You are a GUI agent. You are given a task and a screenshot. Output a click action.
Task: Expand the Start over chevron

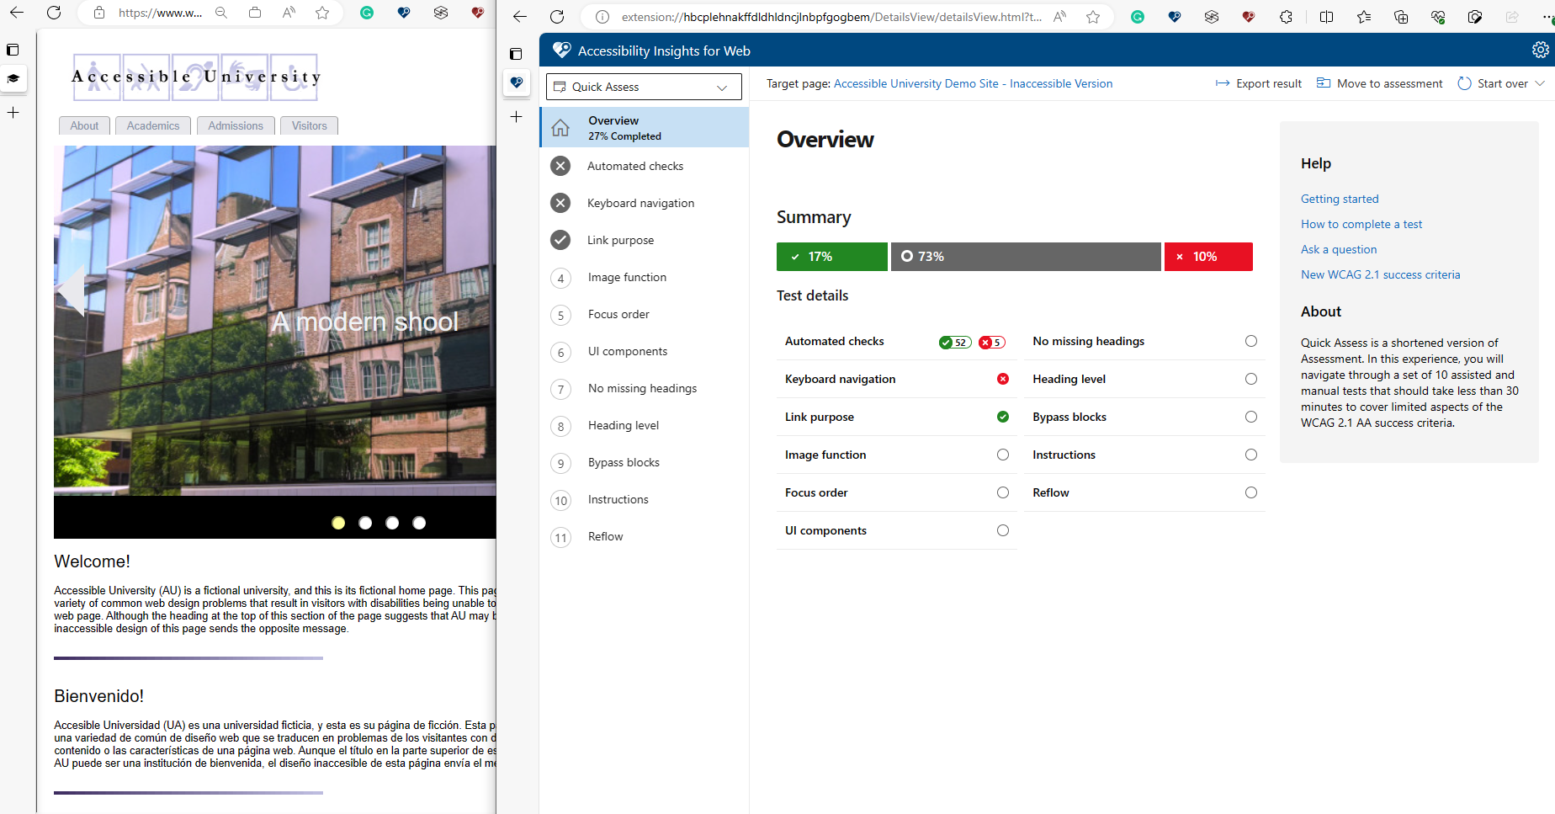click(x=1540, y=83)
